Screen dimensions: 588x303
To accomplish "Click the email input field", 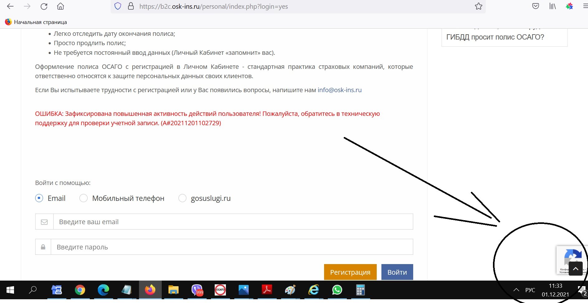I will point(233,222).
